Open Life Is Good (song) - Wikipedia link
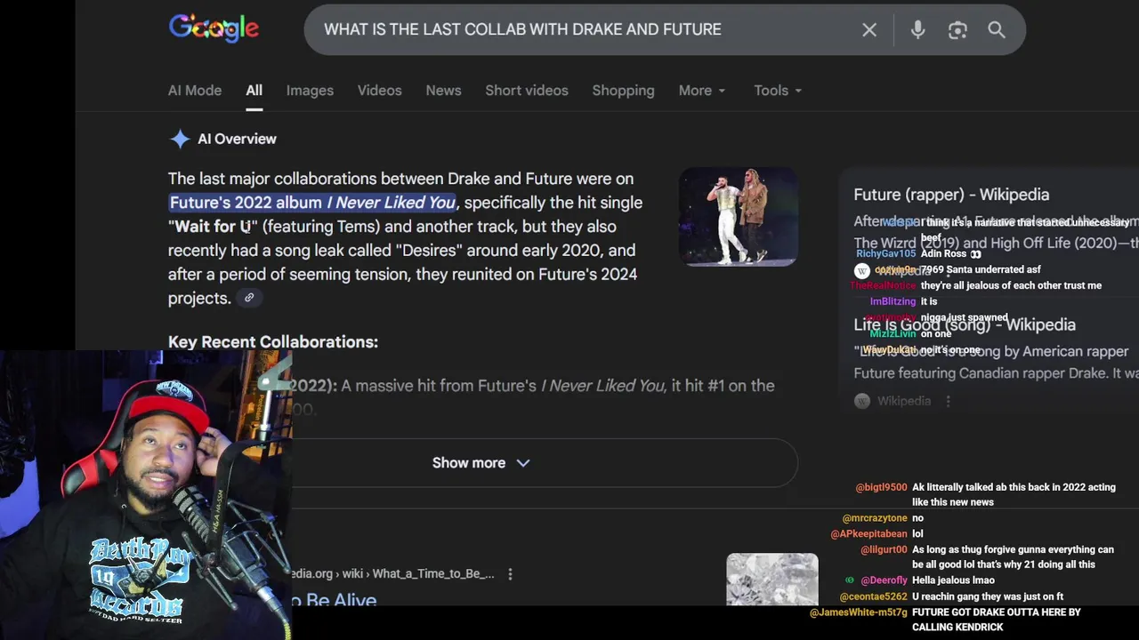 pyautogui.click(x=965, y=325)
